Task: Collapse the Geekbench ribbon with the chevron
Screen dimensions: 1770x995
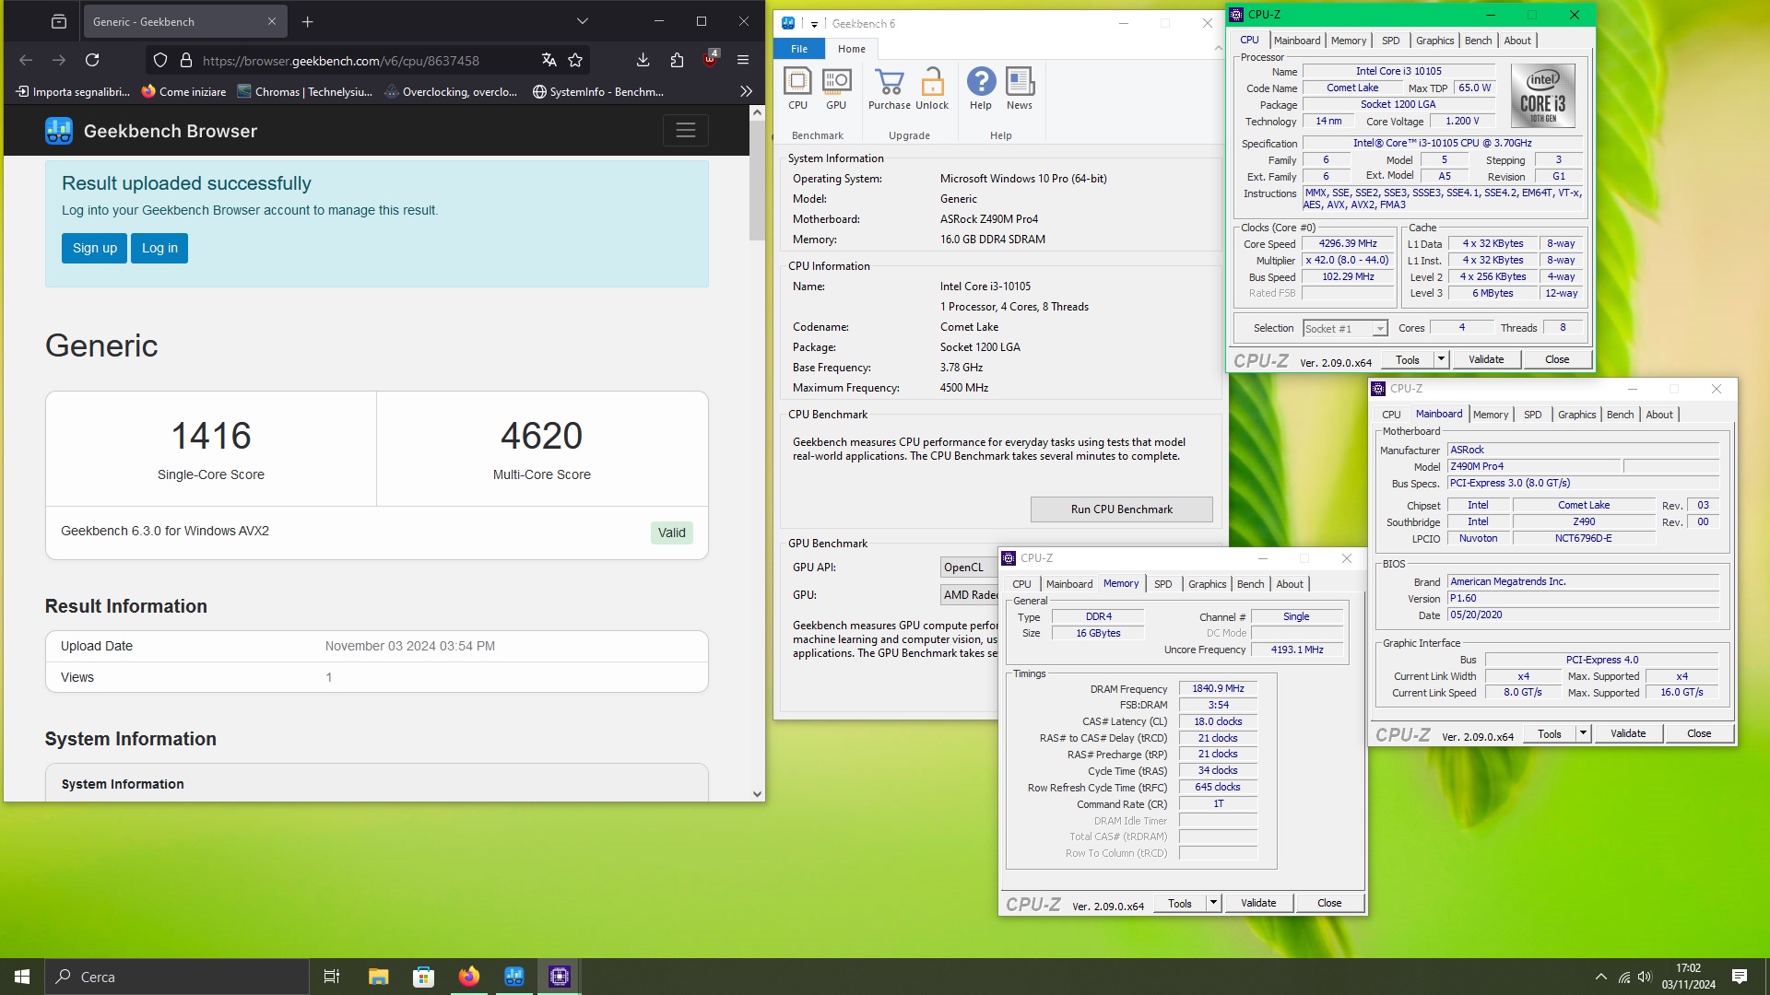Action: 1218,48
